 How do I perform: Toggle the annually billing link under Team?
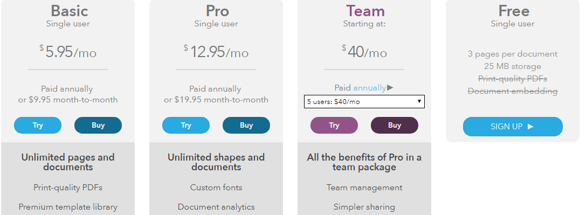click(370, 88)
